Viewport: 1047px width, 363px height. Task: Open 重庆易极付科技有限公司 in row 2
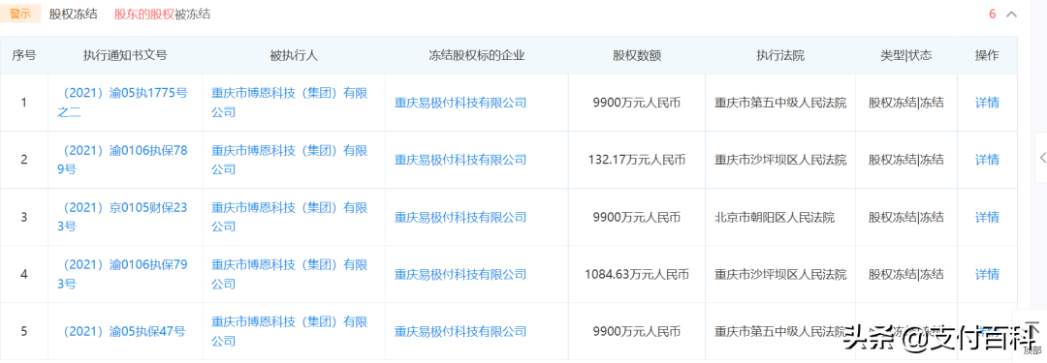[x=460, y=160]
